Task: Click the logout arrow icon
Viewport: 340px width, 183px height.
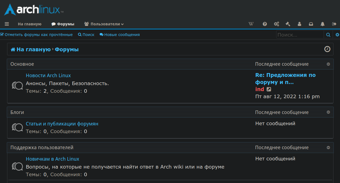Action: click(334, 24)
